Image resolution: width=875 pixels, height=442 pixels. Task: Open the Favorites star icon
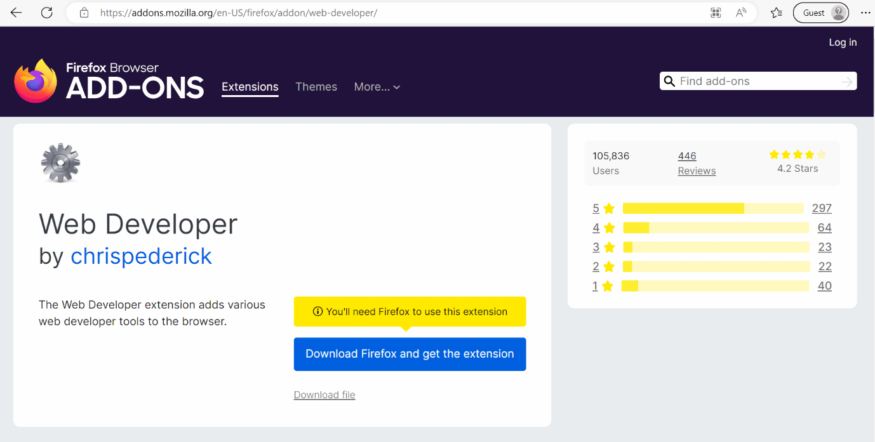pyautogui.click(x=776, y=13)
